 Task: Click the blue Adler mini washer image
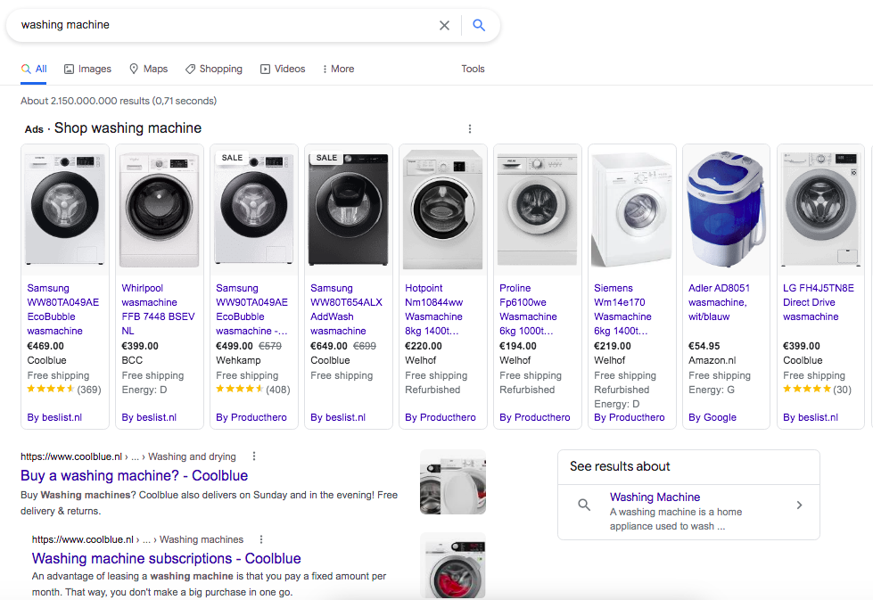727,210
